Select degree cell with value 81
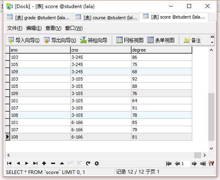220x180 pixels. point(162,137)
